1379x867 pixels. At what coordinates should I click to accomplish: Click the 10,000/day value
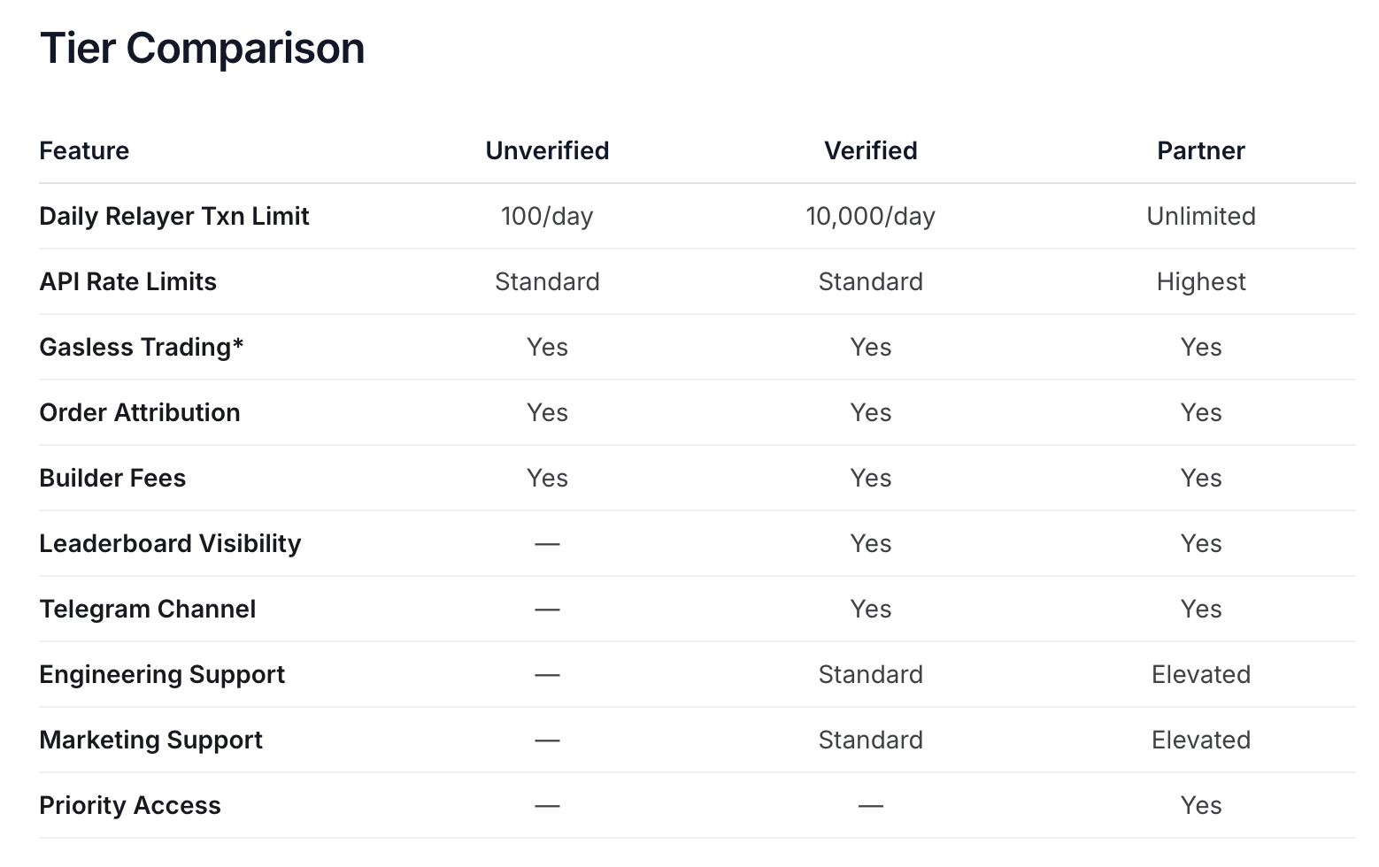point(870,216)
